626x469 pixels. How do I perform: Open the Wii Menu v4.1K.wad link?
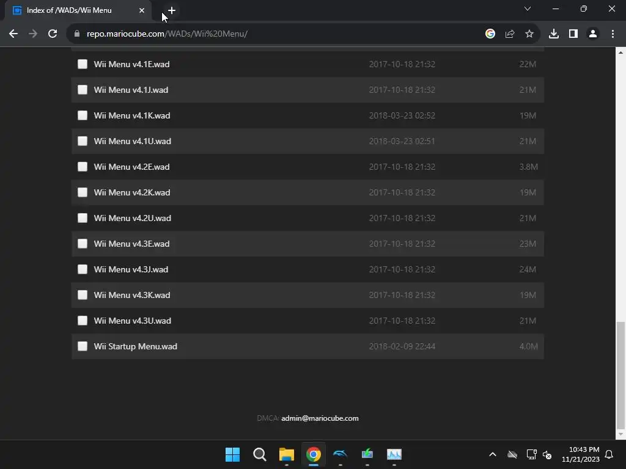tap(132, 115)
